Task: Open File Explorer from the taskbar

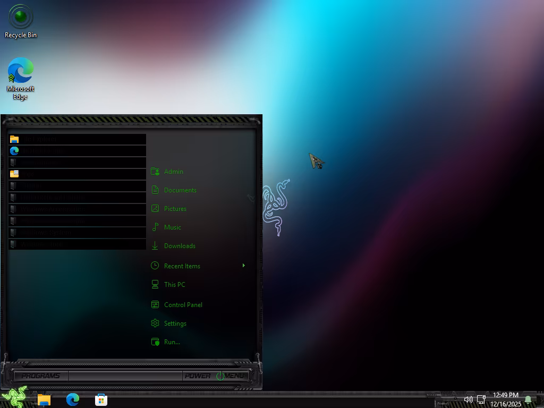Action: pyautogui.click(x=44, y=399)
